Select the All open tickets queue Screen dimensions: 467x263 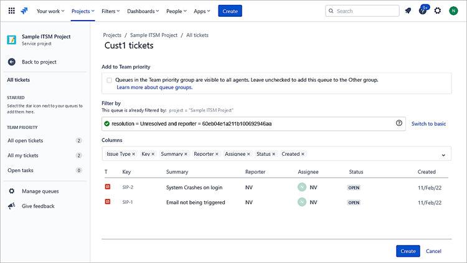26,140
